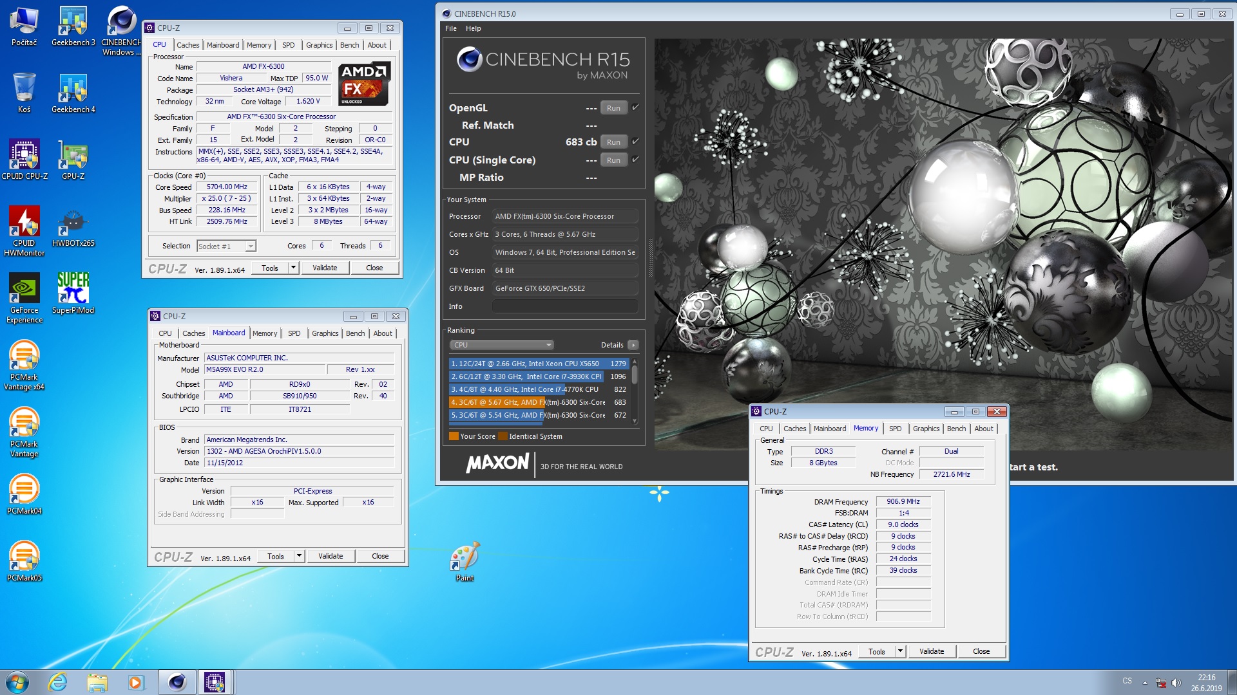This screenshot has height=695, width=1237.
Task: Open Geekbench 3 desktop shortcut
Action: [x=73, y=26]
